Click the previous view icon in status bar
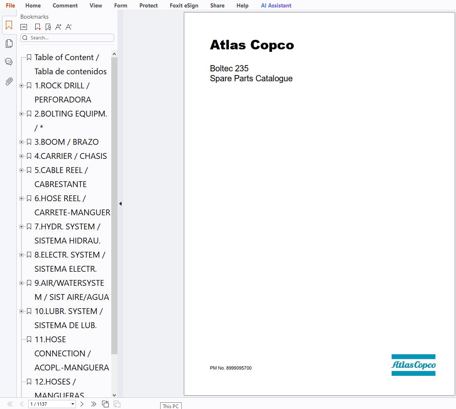The height and width of the screenshot is (409, 456). coord(105,404)
